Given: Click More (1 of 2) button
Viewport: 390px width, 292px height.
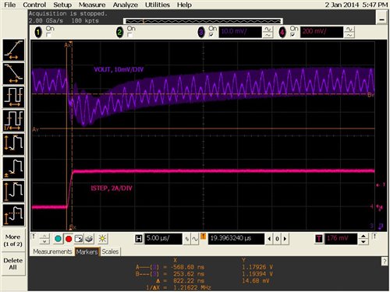Looking at the screenshot, I should coord(13,241).
